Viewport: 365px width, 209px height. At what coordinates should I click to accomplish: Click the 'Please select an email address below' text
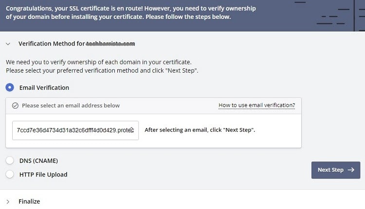click(71, 106)
